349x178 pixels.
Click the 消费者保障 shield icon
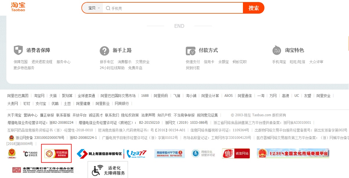(x=18, y=50)
